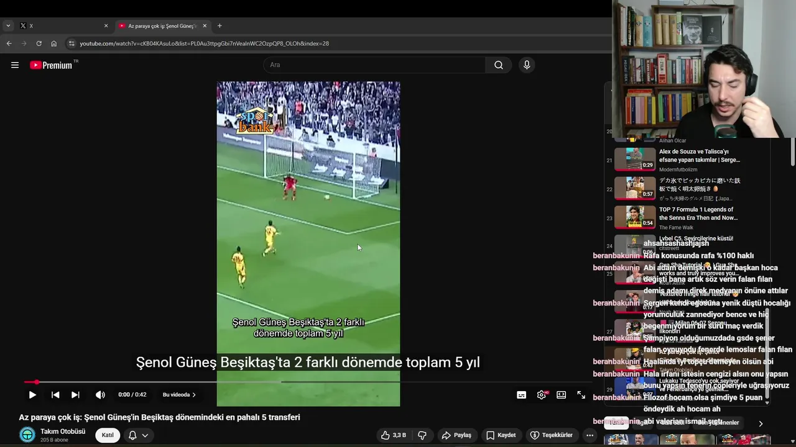Image resolution: width=796 pixels, height=447 pixels.
Task: Open browser home page
Action: [53, 43]
